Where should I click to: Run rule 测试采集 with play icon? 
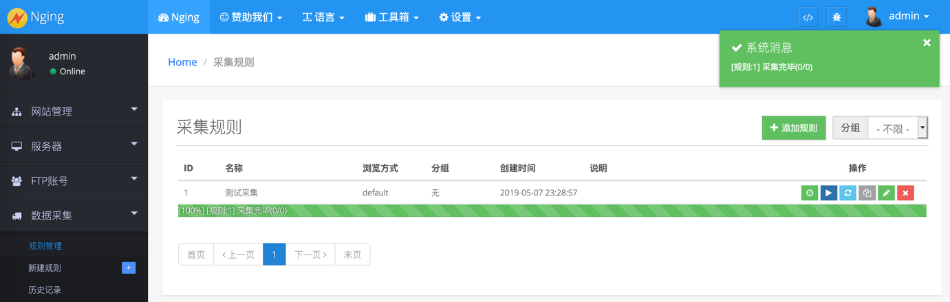(829, 193)
